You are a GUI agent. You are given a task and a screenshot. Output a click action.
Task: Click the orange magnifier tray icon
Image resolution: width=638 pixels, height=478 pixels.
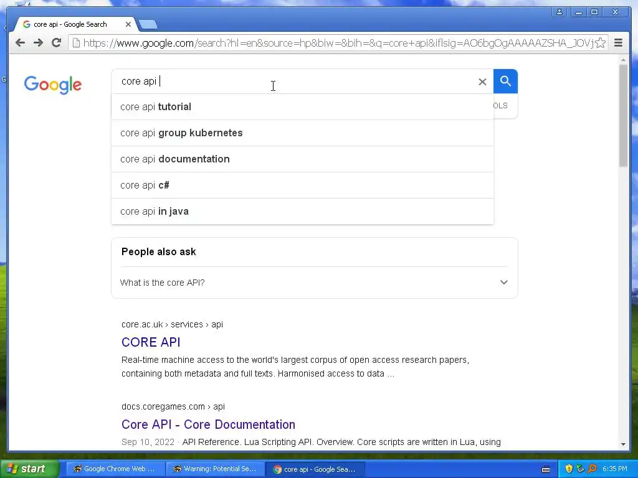click(x=593, y=469)
